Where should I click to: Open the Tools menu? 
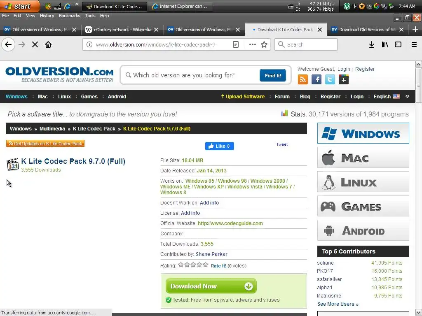click(90, 16)
